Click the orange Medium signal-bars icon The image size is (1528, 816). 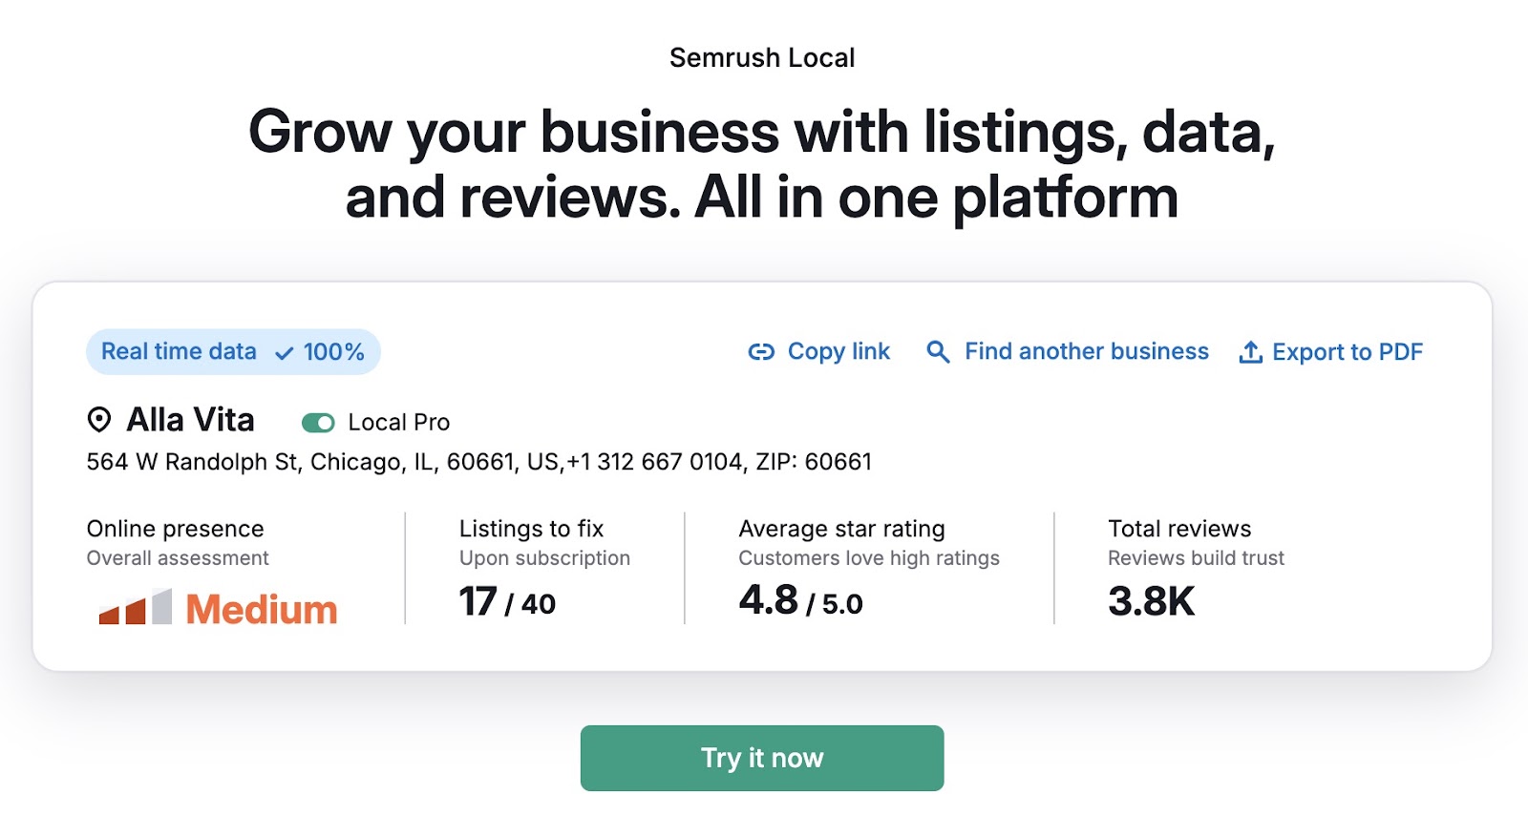pos(134,609)
